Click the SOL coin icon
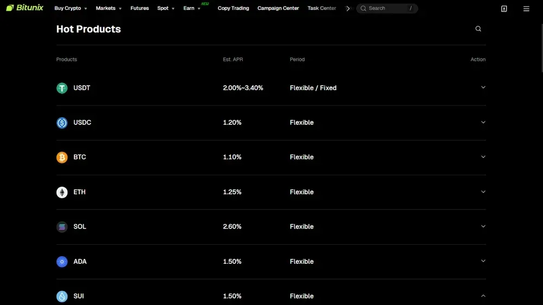Screen dimensions: 543x305 coord(62,227)
